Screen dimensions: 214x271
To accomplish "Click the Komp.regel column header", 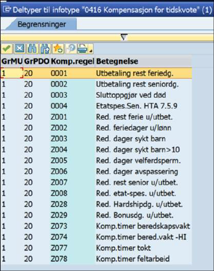I will (72, 61).
